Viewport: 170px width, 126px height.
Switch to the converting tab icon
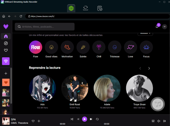click(x=86, y=8)
